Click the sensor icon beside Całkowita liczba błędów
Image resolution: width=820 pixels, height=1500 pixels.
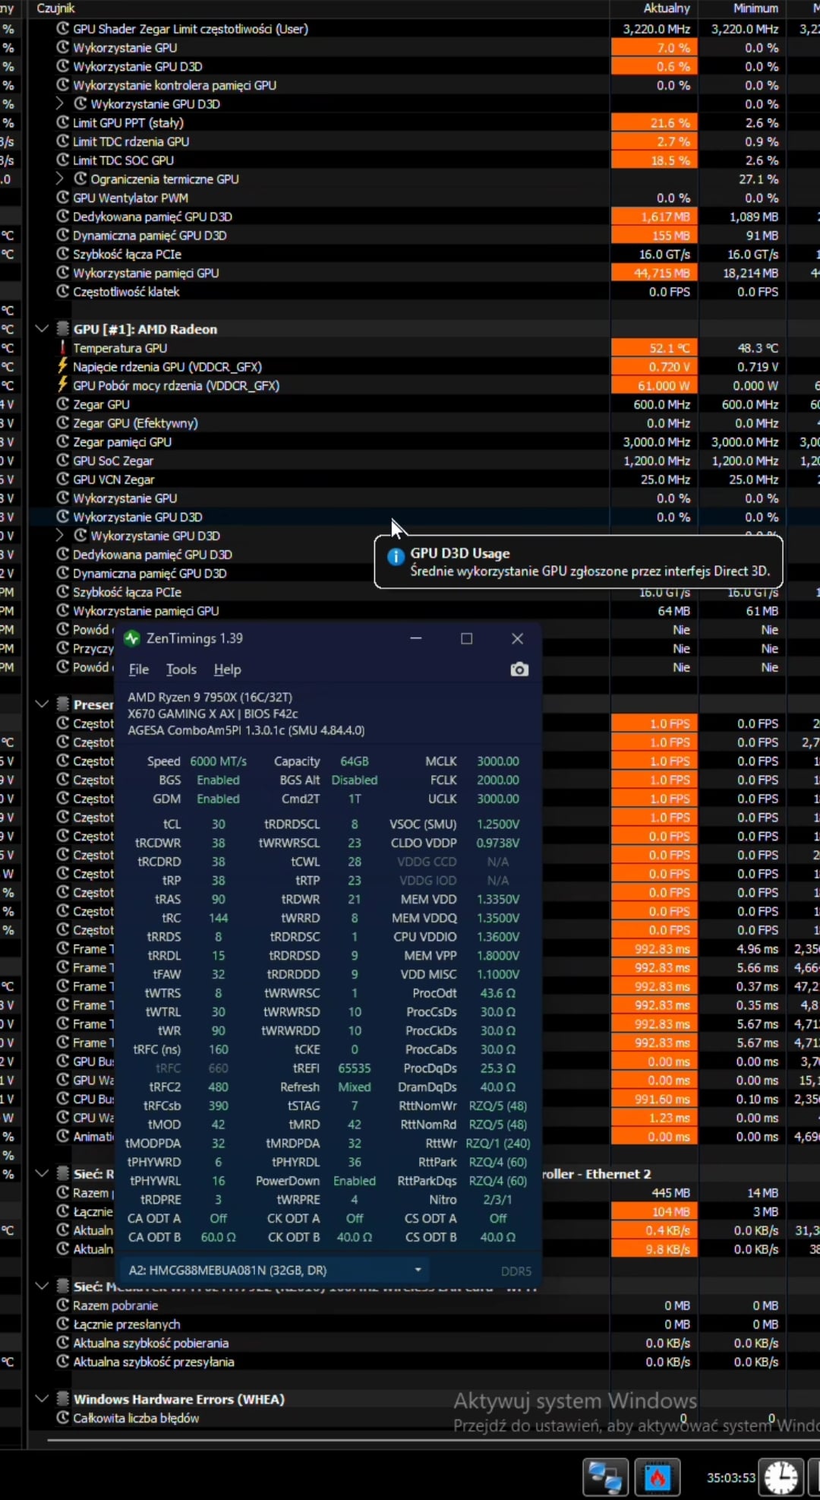click(63, 1418)
